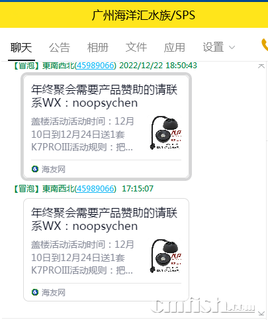The width and height of the screenshot is (268, 320).
Task: Open the K7PRO product image in first card
Action: point(165,133)
